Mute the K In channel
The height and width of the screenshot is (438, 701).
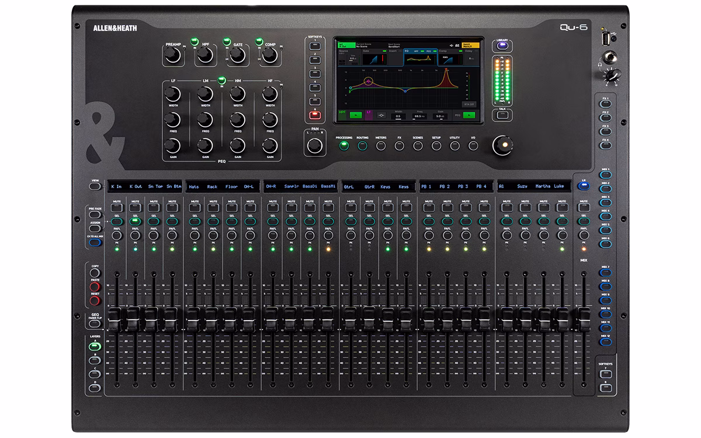click(117, 207)
